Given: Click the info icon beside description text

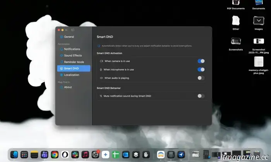Looking at the screenshot, I should click(x=99, y=46).
